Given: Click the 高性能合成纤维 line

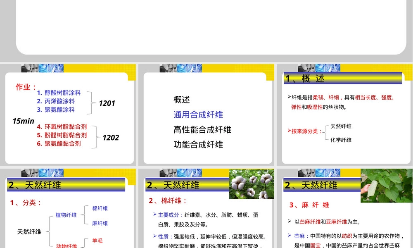Looking at the screenshot, I should [x=202, y=130].
